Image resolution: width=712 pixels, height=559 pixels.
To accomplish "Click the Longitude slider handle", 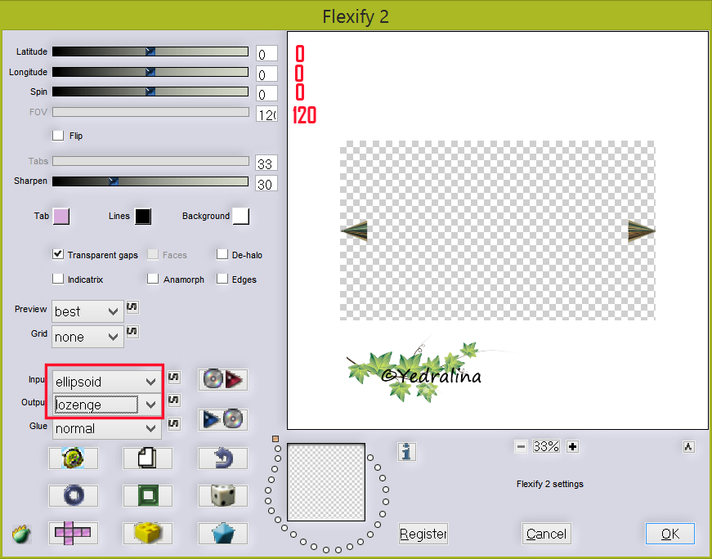I will pos(150,72).
